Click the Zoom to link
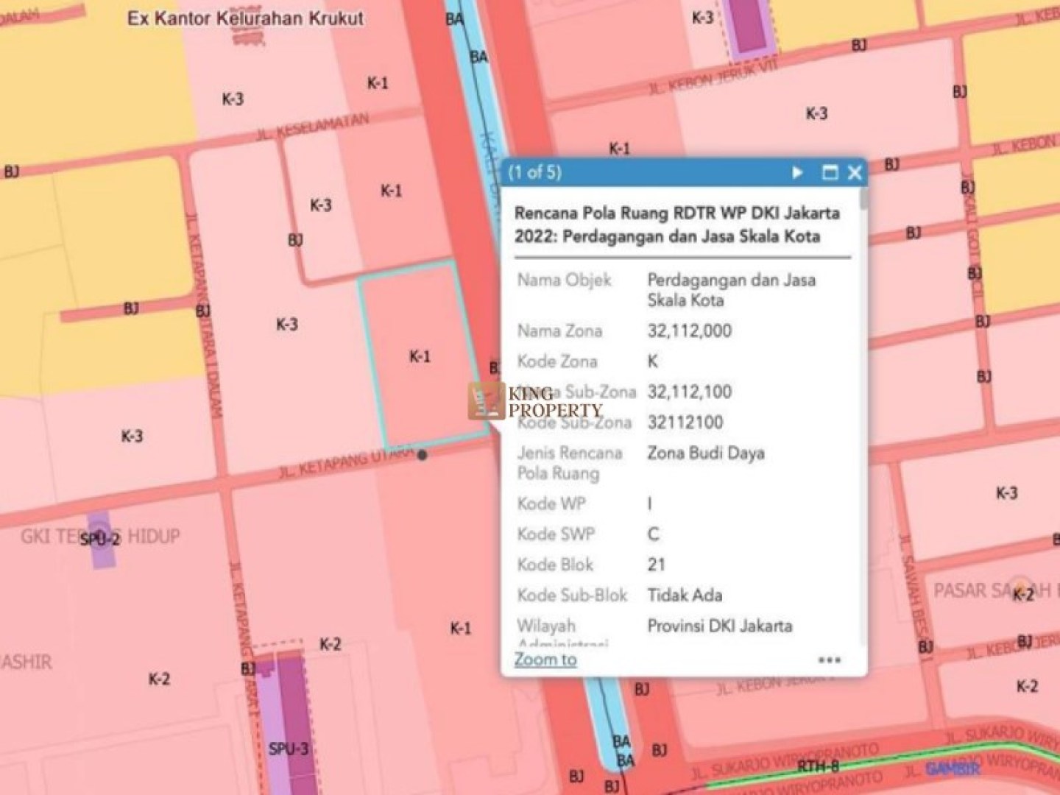Image resolution: width=1060 pixels, height=795 pixels. click(x=545, y=660)
